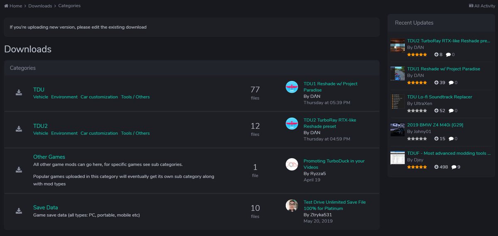The height and width of the screenshot is (236, 498).
Task: Open the TDU Lo-fi Soundtrack Replacer thumbnail
Action: pos(398,101)
